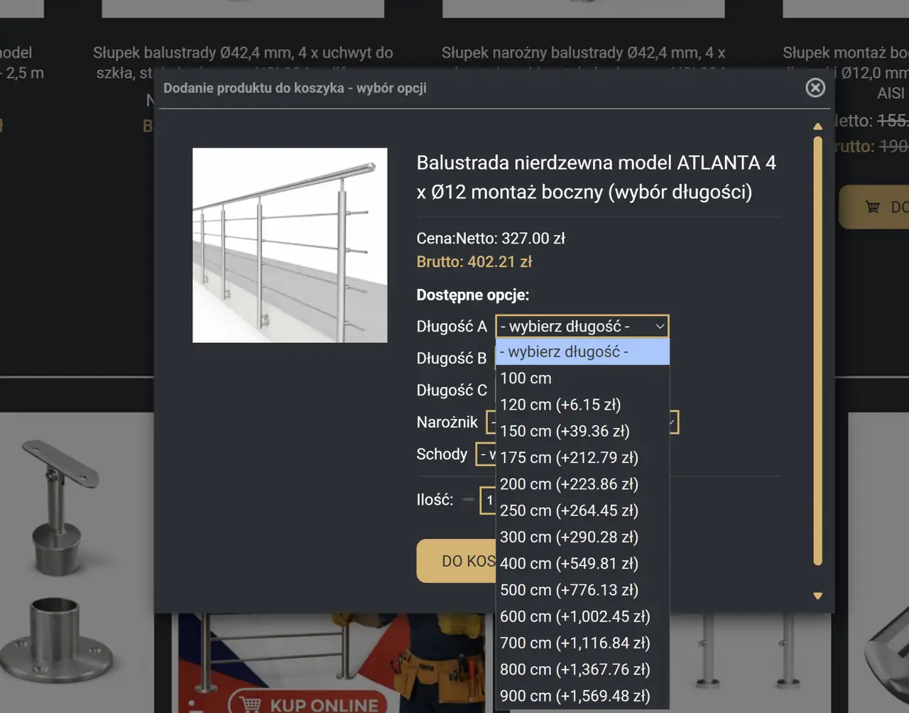This screenshot has height=713, width=909.
Task: Click the DO KOSZYKA button in dialog
Action: 457,561
